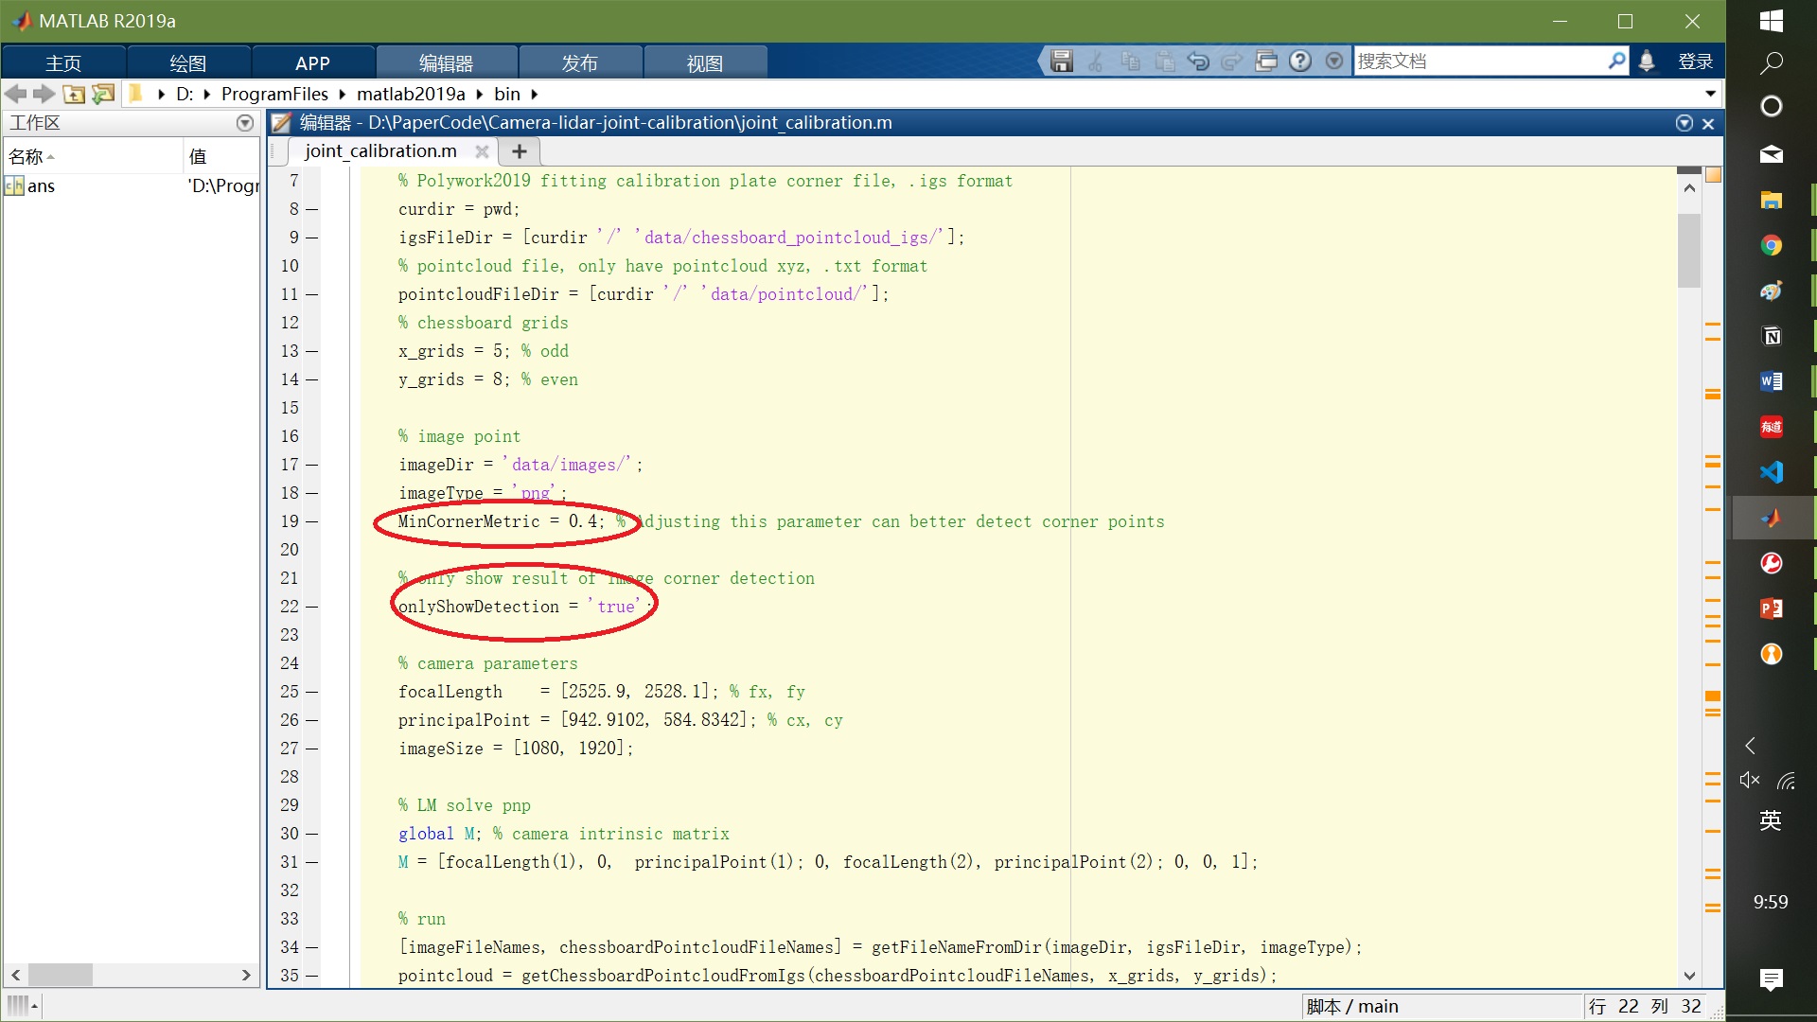Click the 搜索文档 search input field

click(1476, 62)
